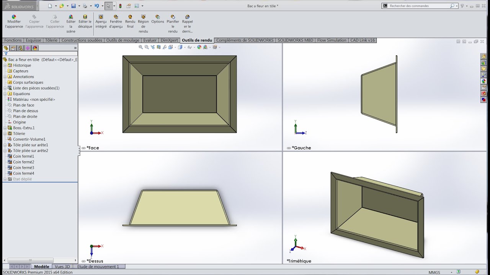This screenshot has height=275, width=490.
Task: Click the Select cursor tool
Action: [108, 6]
